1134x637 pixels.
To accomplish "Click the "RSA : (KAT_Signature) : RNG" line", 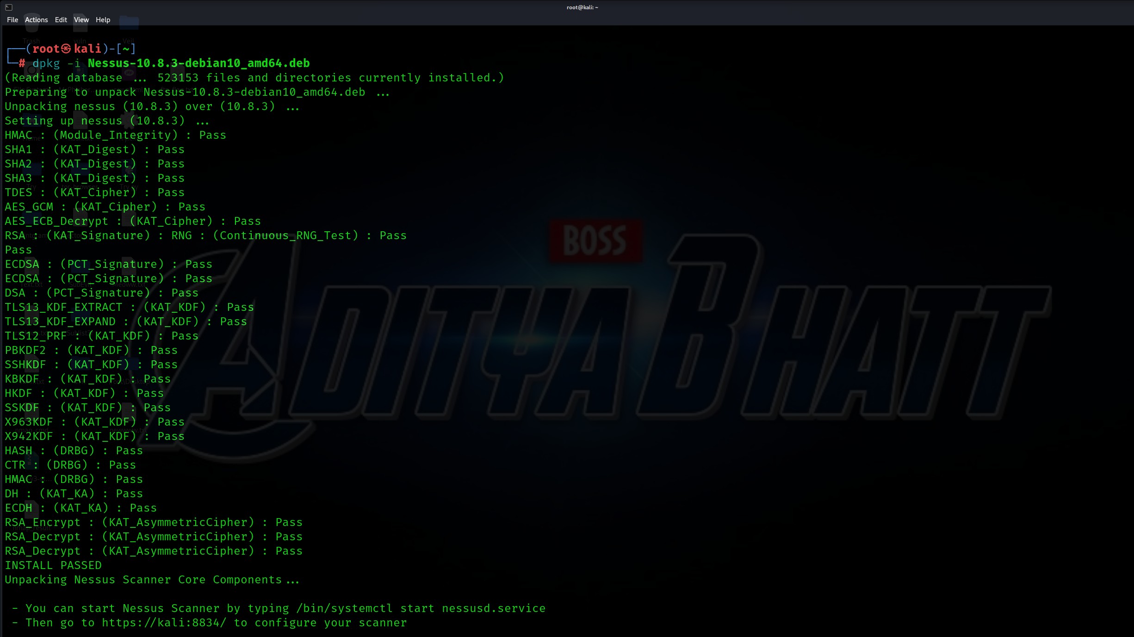I will 205,235.
